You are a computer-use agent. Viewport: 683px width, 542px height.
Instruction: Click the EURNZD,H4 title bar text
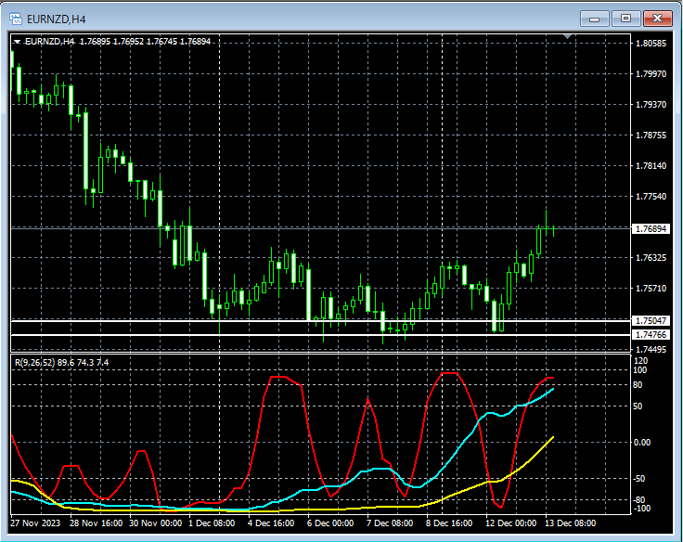click(x=57, y=19)
